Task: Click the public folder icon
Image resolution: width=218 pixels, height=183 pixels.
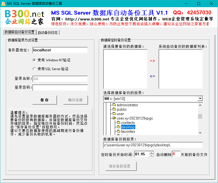Action: coord(114,109)
